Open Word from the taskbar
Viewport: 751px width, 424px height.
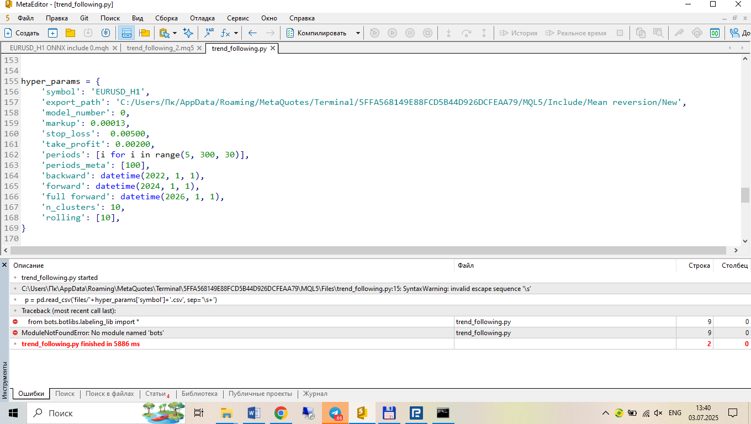click(x=254, y=413)
